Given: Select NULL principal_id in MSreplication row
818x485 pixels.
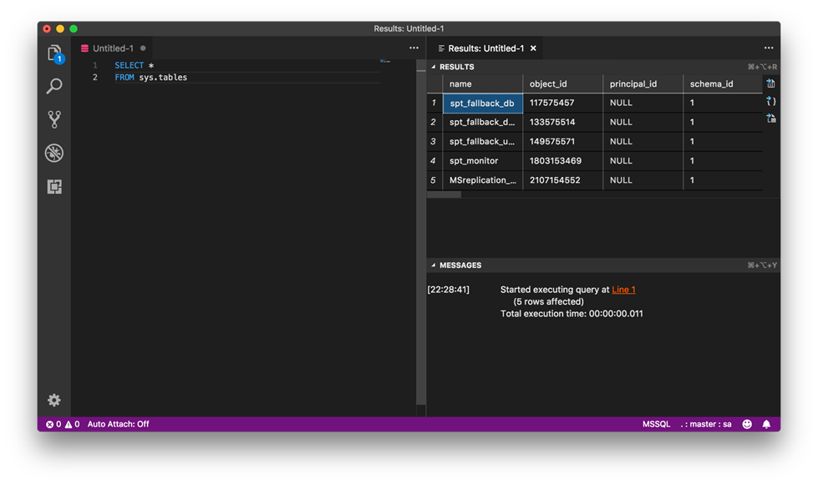Looking at the screenshot, I should pos(643,180).
